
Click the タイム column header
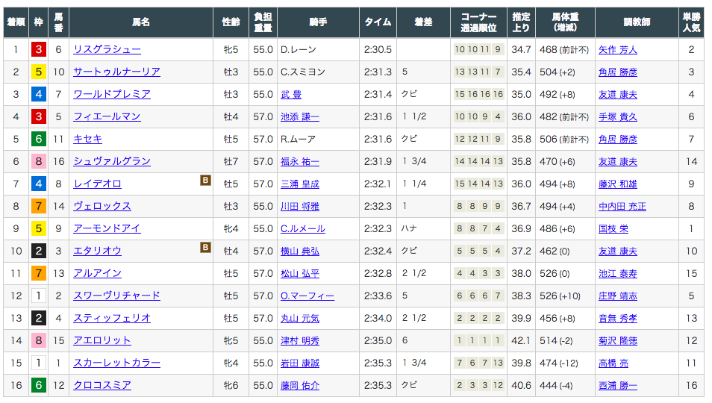tap(378, 22)
